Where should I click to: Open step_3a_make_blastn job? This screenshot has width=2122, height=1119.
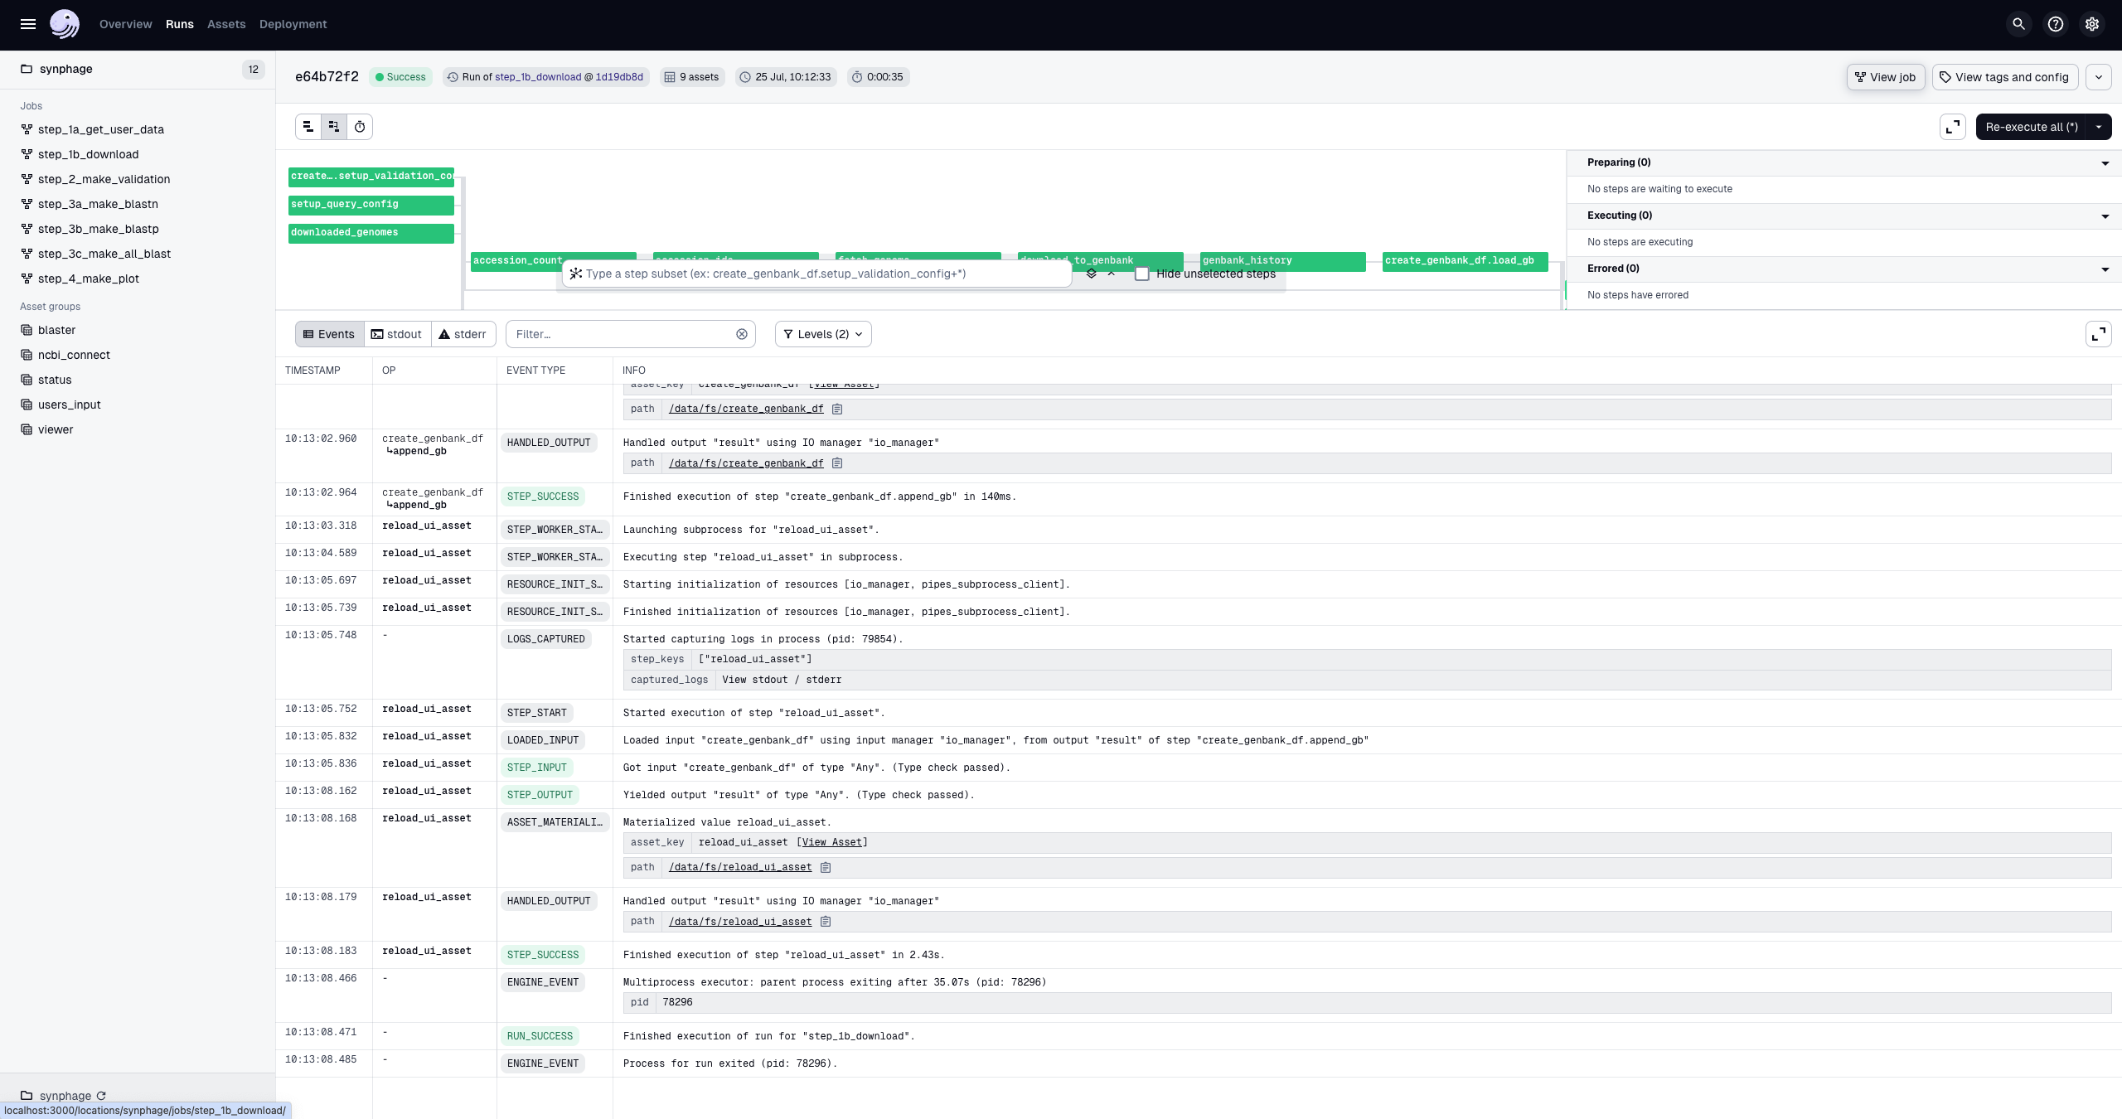tap(98, 204)
